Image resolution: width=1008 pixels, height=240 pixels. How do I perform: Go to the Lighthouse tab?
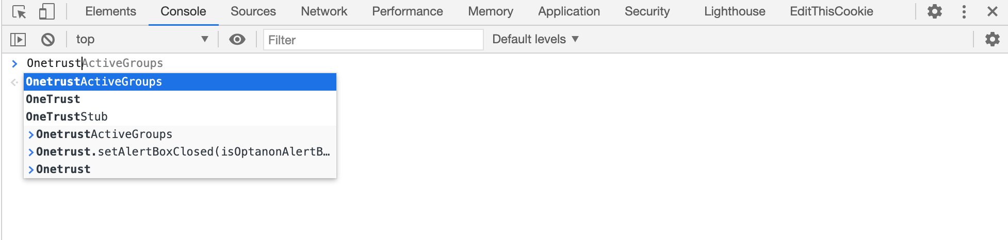click(735, 11)
